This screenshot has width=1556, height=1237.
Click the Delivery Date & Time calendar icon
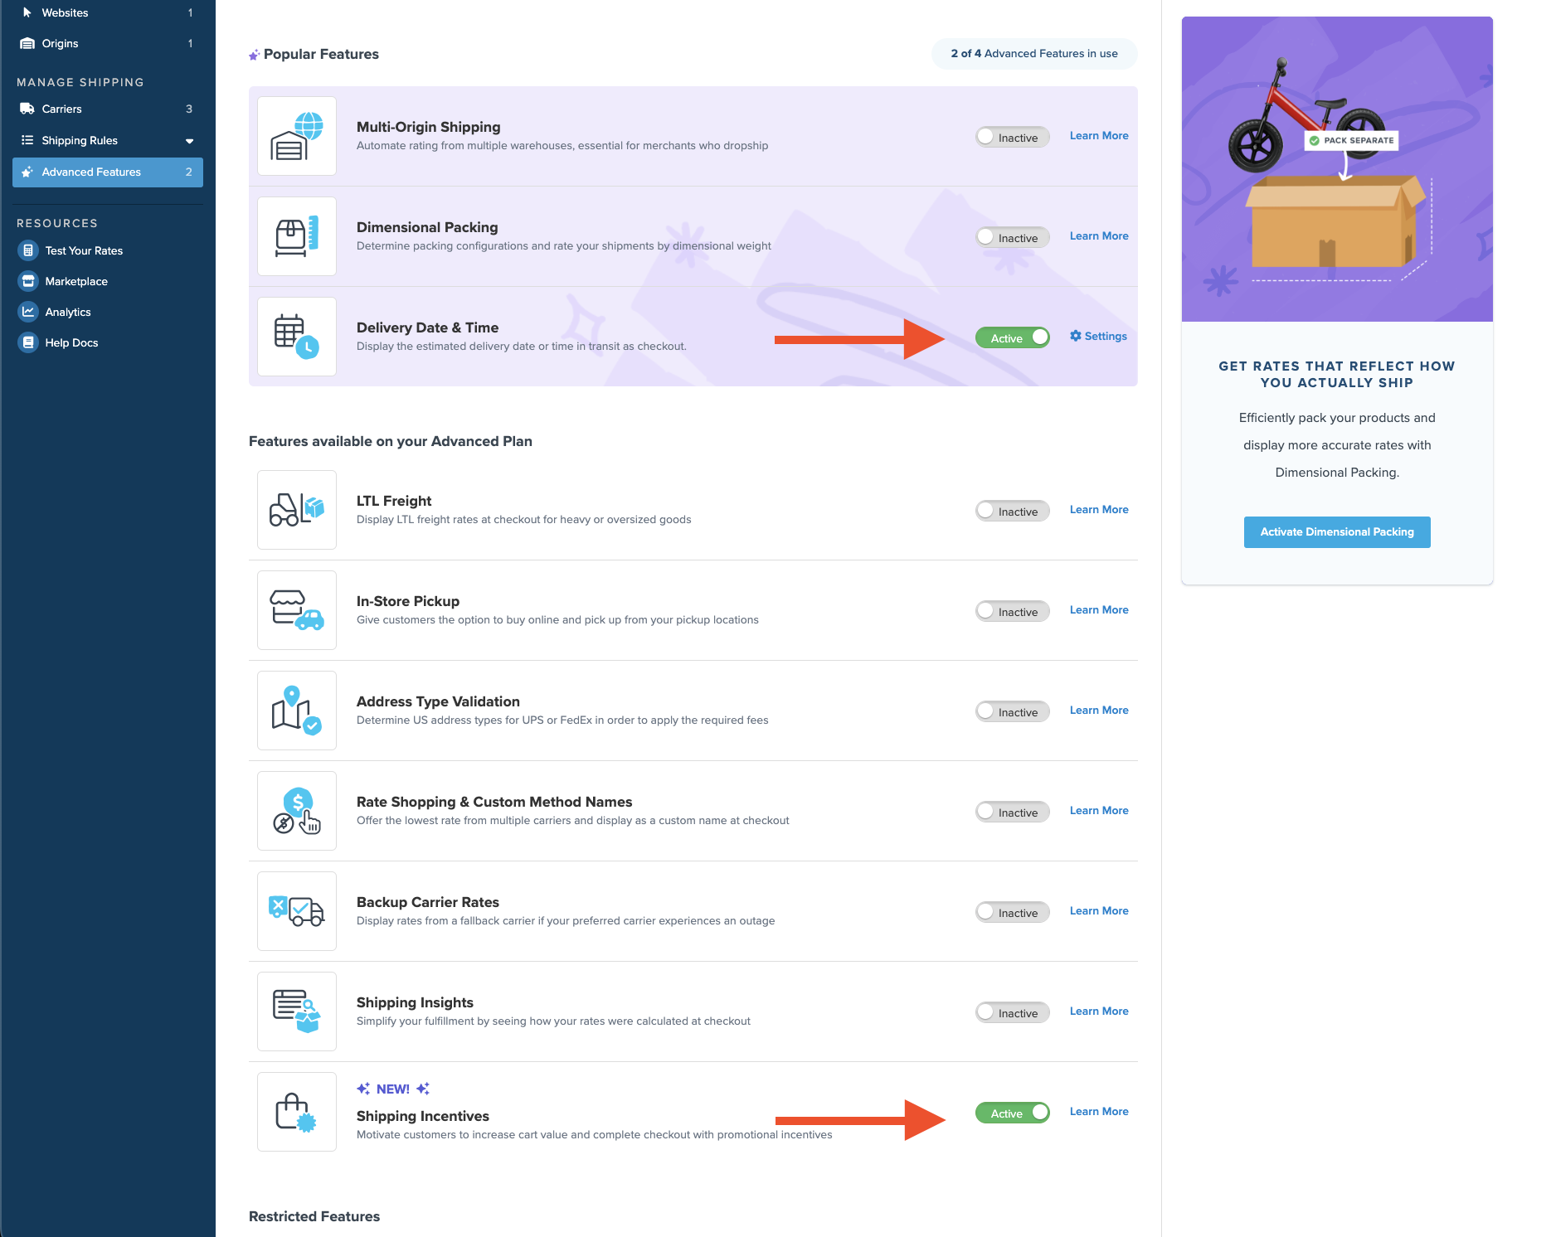click(x=296, y=337)
